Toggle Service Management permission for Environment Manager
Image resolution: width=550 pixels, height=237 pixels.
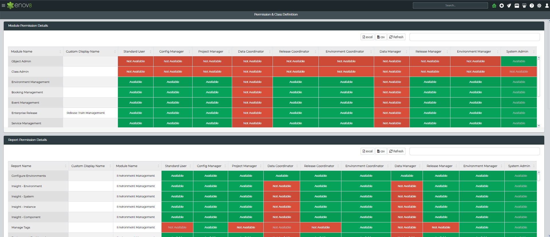pos(475,123)
